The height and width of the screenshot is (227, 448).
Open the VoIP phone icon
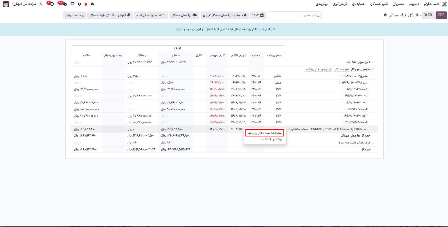[72, 4]
